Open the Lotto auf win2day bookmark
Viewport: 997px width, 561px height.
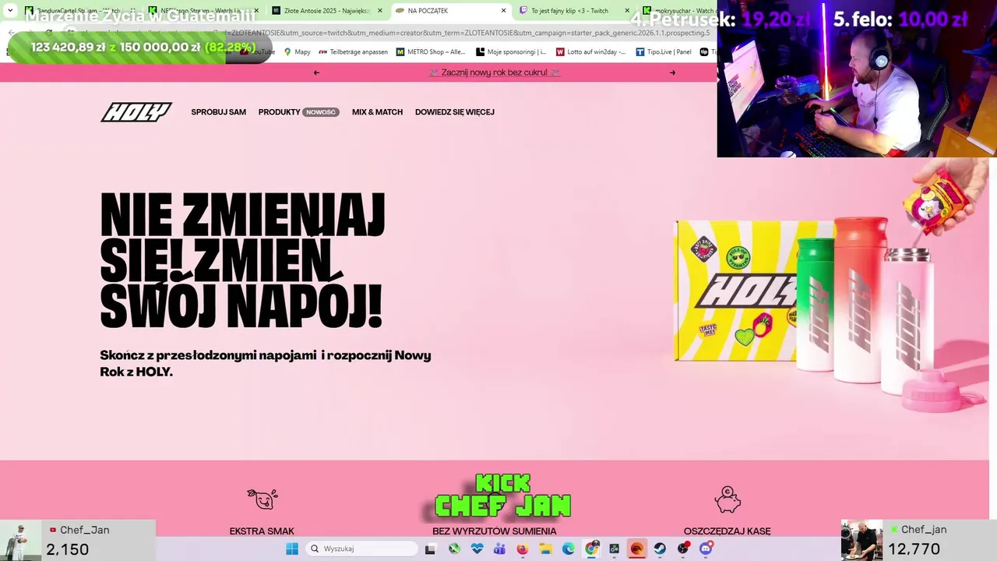pyautogui.click(x=590, y=52)
